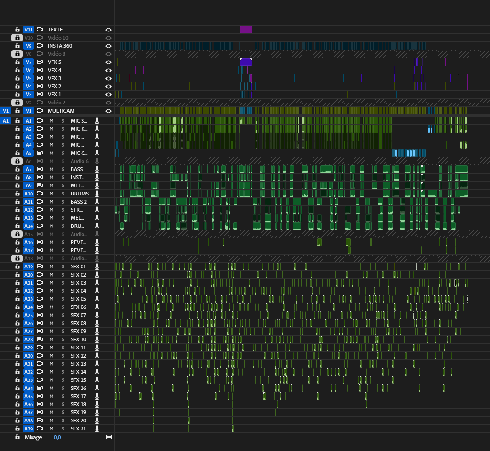
Task: Solo the BASS 2 audio track
Action: (x=63, y=202)
